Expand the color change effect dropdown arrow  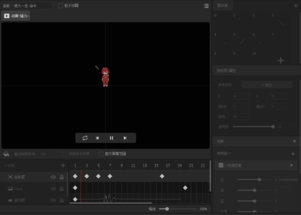(x=291, y=166)
